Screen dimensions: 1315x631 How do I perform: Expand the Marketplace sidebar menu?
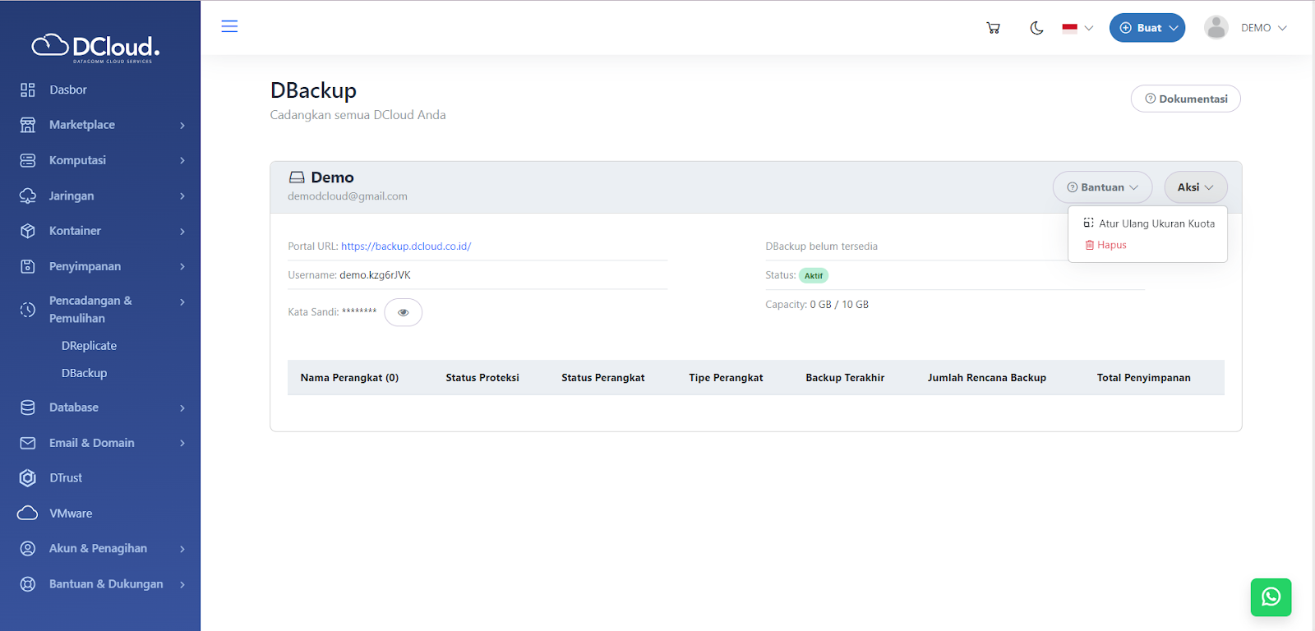pyautogui.click(x=82, y=125)
